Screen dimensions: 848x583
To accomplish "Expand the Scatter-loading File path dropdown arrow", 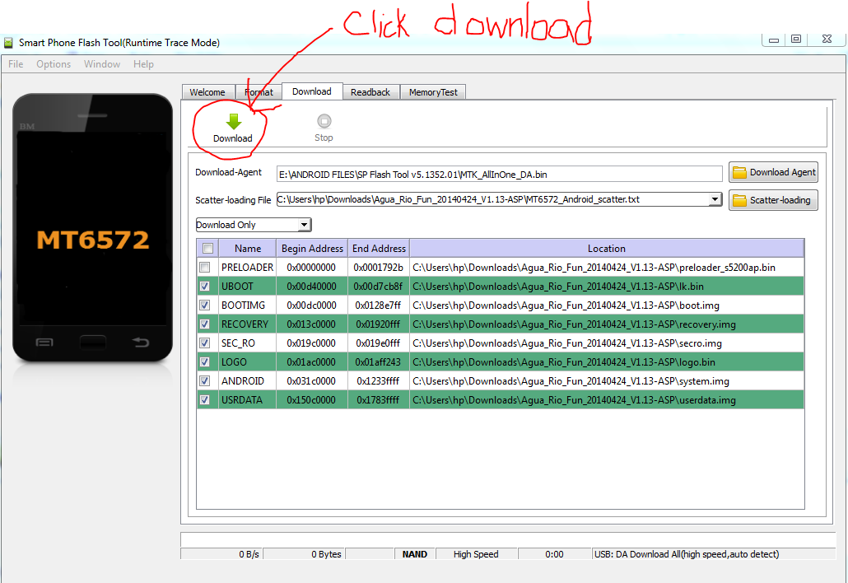I will [x=715, y=199].
